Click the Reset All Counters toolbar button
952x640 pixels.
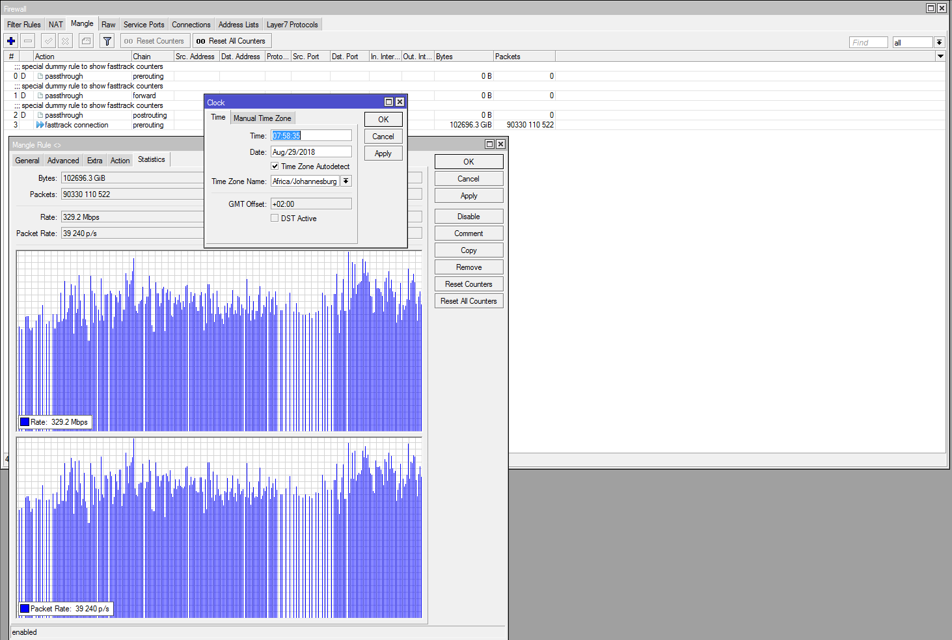tap(231, 41)
